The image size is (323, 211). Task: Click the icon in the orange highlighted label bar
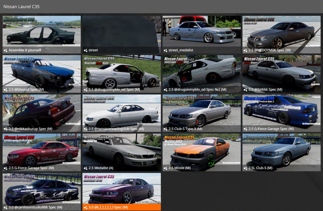[86, 207]
